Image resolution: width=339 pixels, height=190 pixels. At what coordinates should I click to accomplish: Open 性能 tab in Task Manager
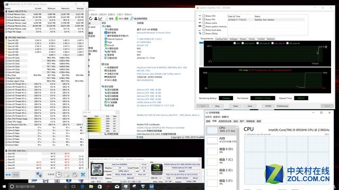coord(214,121)
